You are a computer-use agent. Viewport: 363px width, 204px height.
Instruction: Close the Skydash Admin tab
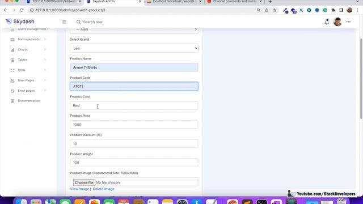point(140,2)
